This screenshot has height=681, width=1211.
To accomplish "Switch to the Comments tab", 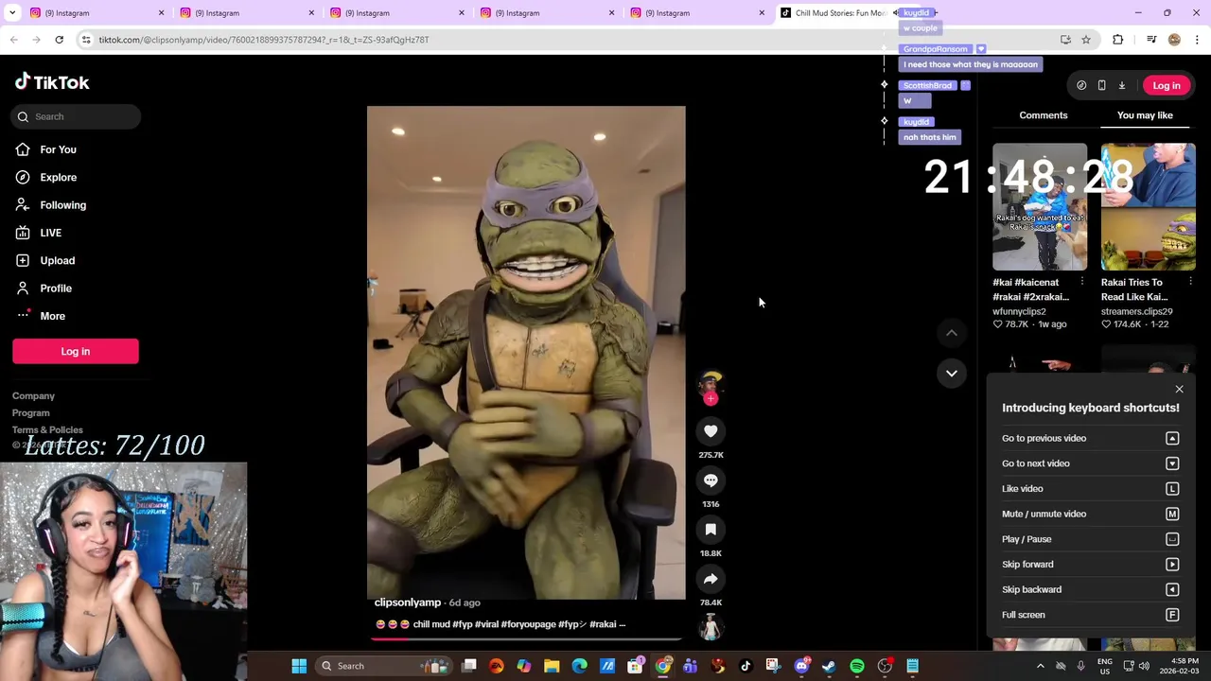I will click(1044, 115).
